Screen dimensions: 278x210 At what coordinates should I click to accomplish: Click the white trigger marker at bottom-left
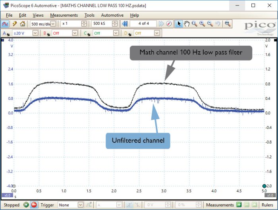pos(14,186)
